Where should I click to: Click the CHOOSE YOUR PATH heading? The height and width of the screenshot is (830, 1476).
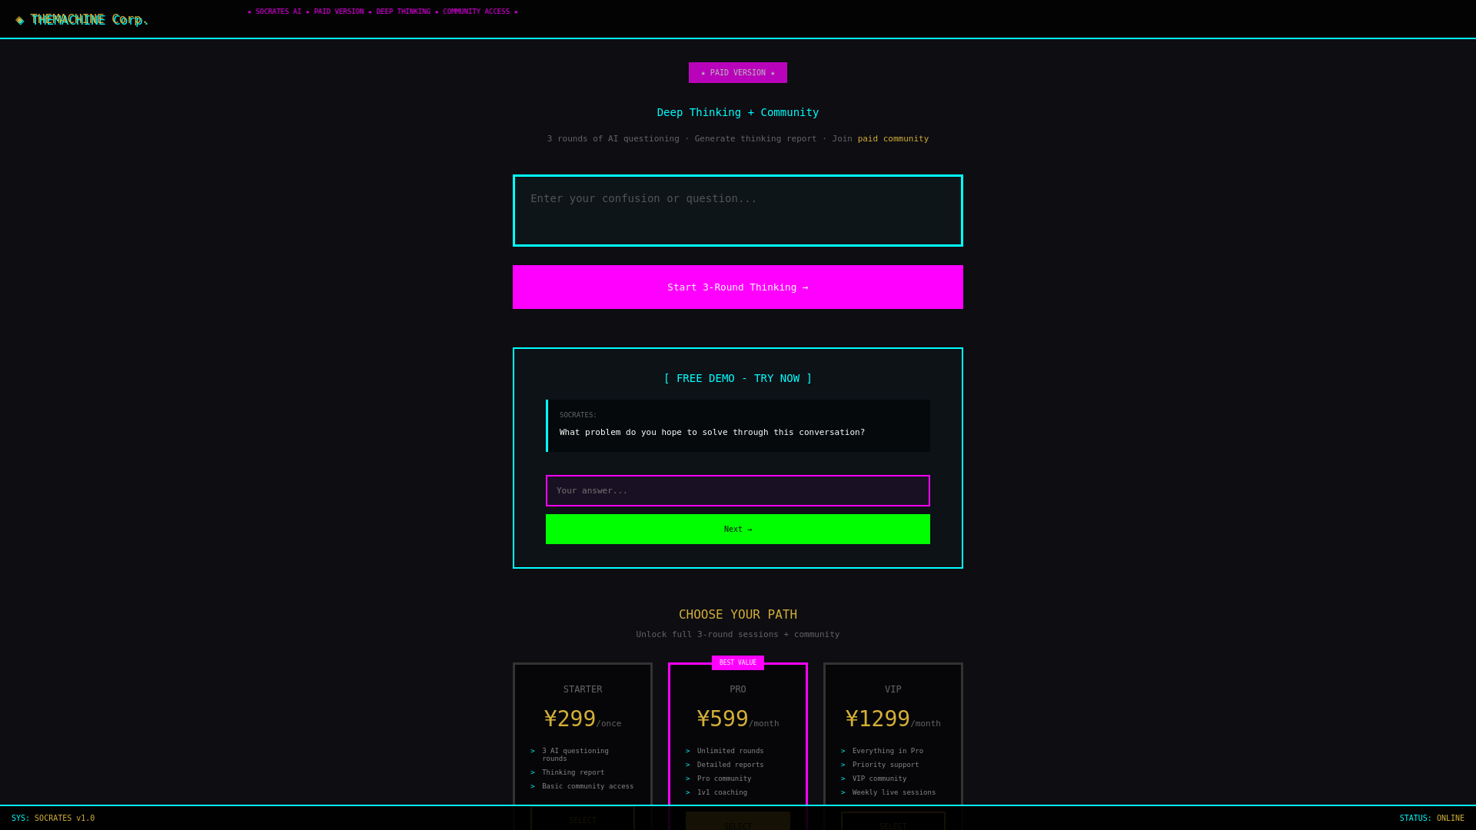[738, 615]
